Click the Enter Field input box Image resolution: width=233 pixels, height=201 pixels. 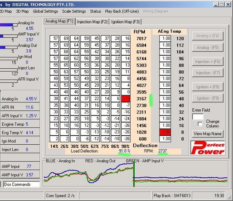point(198,116)
